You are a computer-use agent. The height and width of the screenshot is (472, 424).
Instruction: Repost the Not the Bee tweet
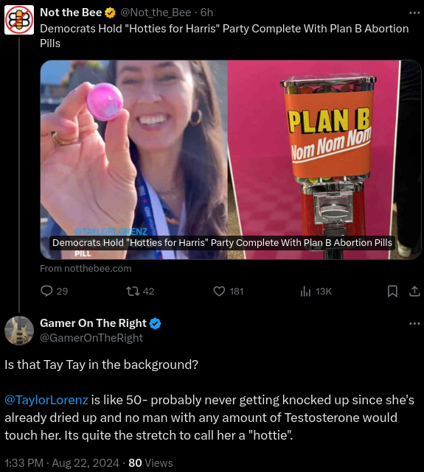click(x=140, y=291)
